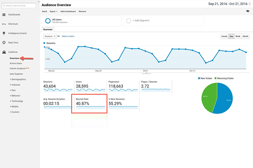Click the Real-Time chat bubble icon

pos(4,43)
